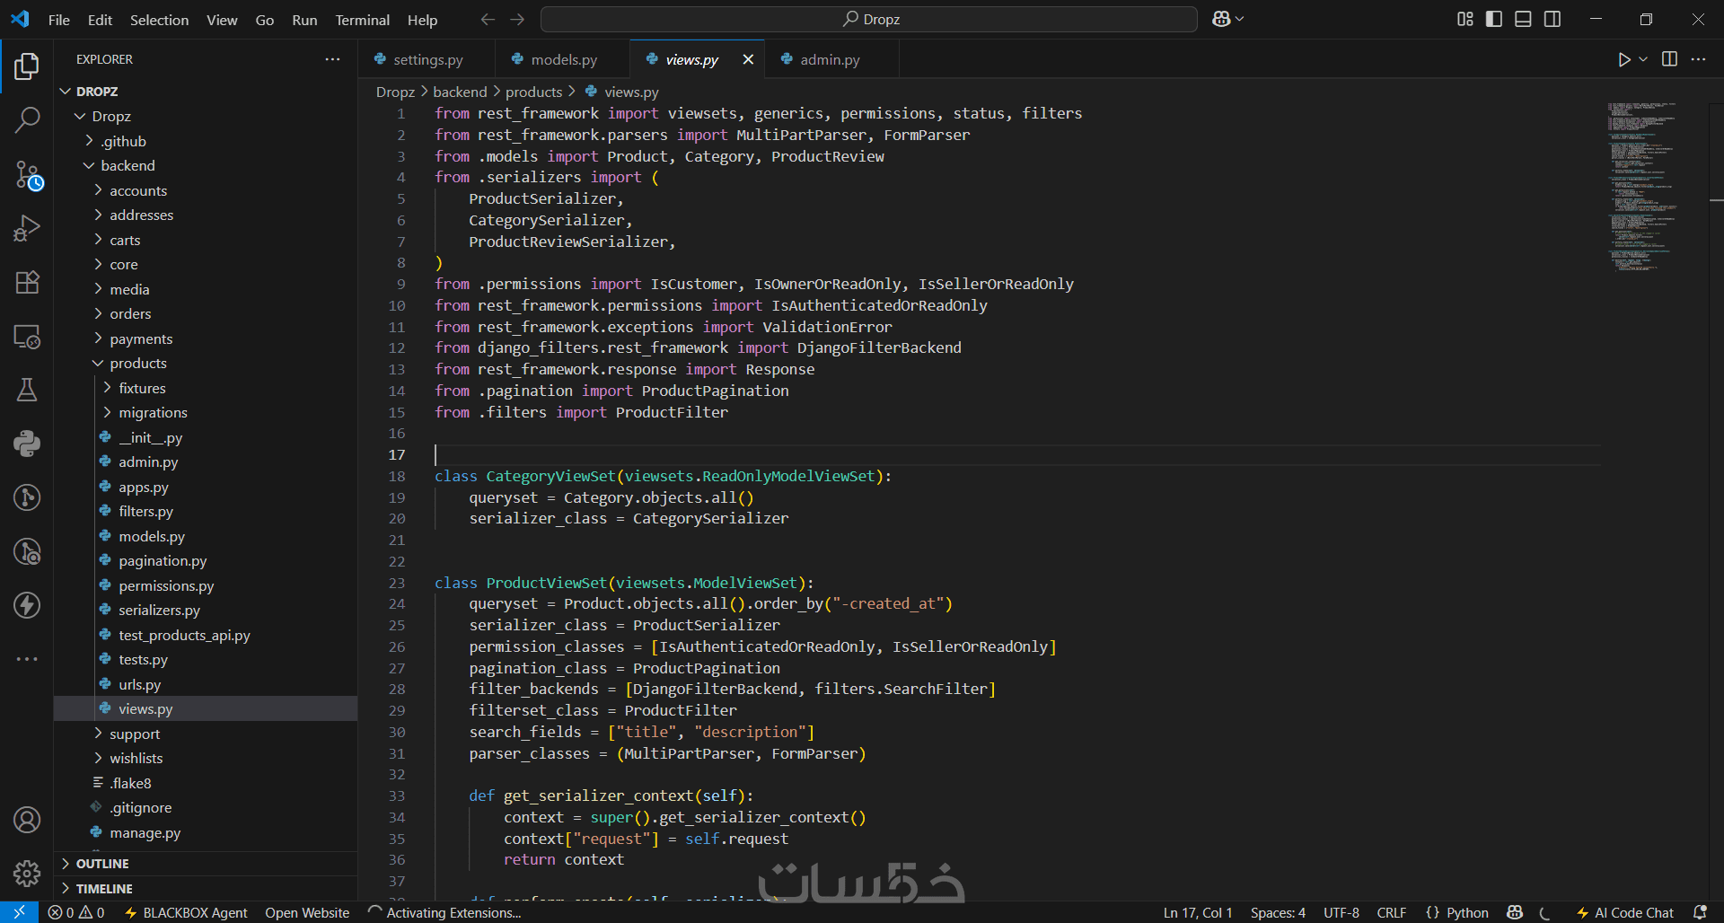Viewport: 1724px width, 923px height.
Task: Collapse the DROPZ workspace section
Action: point(206,92)
